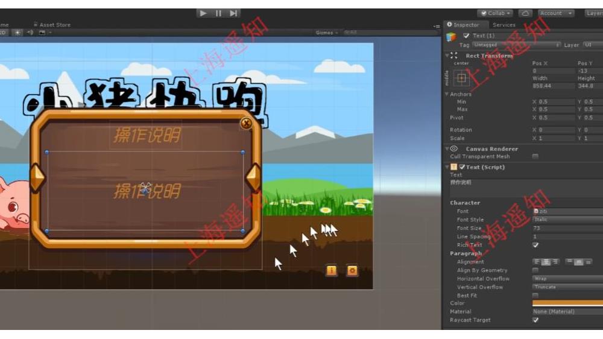Enable Align By Geometry checkbox
The width and height of the screenshot is (603, 339).
click(x=535, y=270)
